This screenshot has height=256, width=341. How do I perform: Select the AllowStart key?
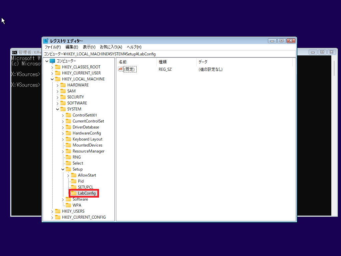pyautogui.click(x=87, y=175)
